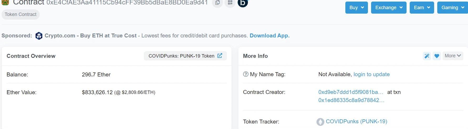Viewport: 468px width, 129px height.
Task: Open contract creator address 0xd9eb7ddd1d5f9081ba
Action: tap(351, 92)
